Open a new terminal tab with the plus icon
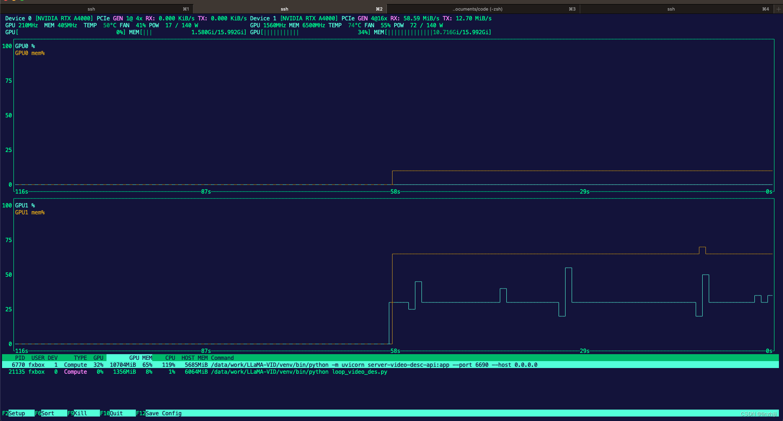Viewport: 783px width, 421px height. [779, 9]
